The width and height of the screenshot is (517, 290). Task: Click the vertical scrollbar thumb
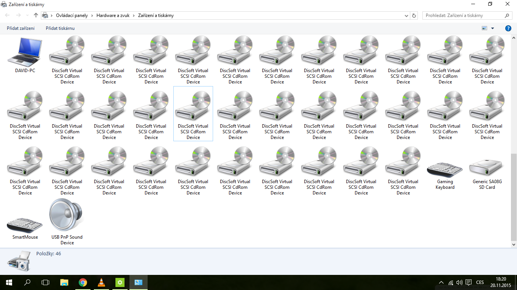point(514,197)
